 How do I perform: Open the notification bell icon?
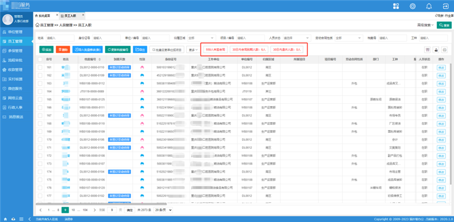pos(429,6)
